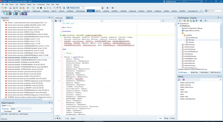Screen dimensions: 223x122
Task: Pin the Projects panel
Action: [218, 18]
